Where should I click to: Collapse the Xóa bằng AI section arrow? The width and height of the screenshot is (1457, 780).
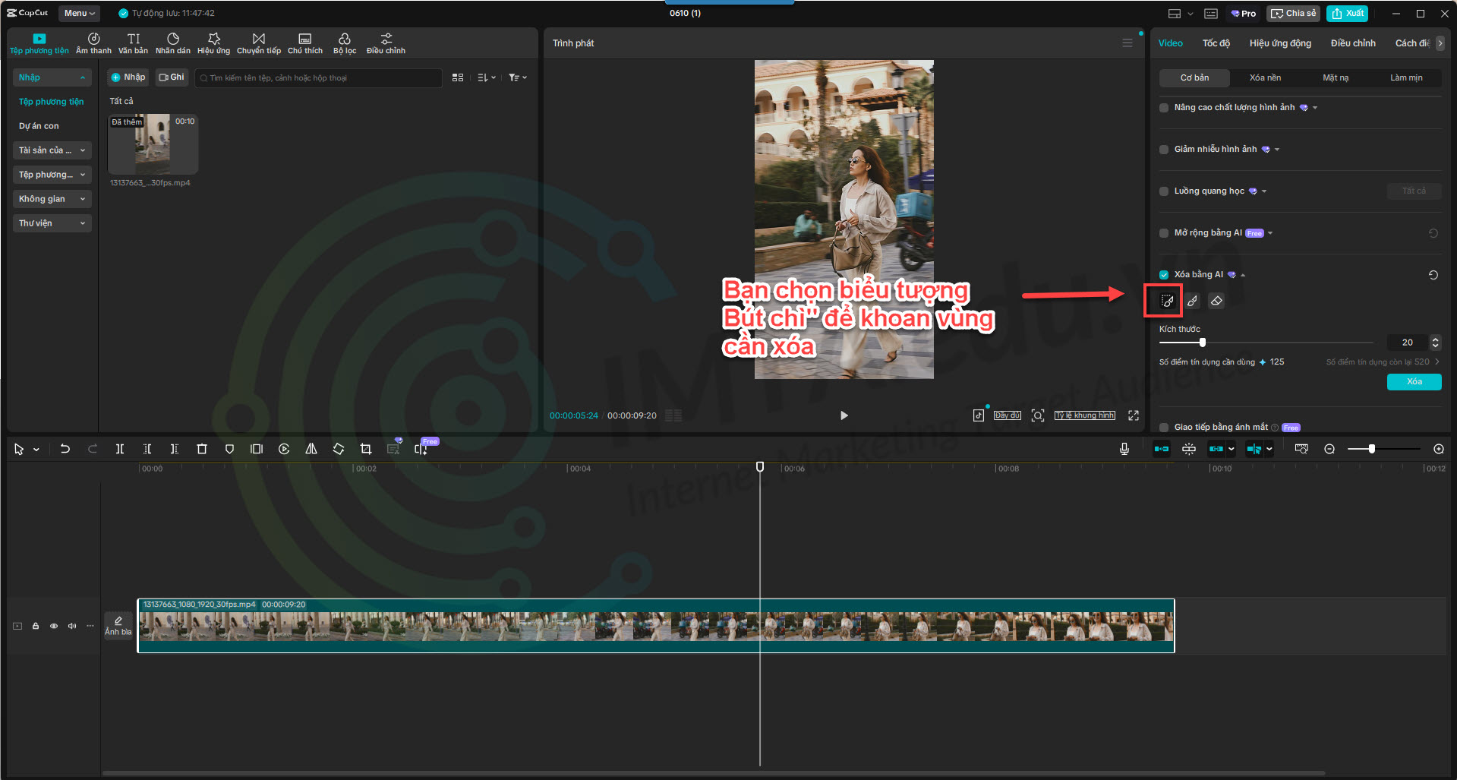(x=1243, y=275)
